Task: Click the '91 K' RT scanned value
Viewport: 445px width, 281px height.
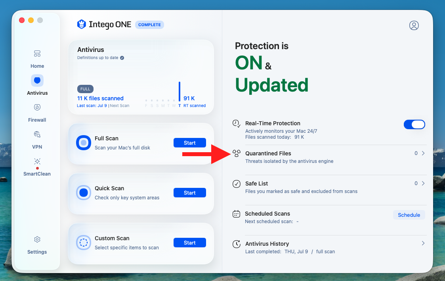Action: [189, 98]
